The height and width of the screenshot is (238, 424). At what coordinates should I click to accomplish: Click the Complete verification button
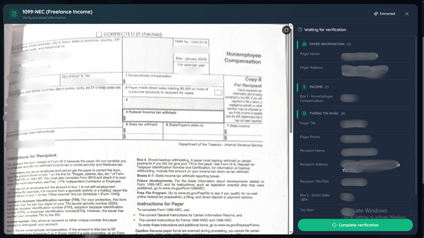point(355,225)
